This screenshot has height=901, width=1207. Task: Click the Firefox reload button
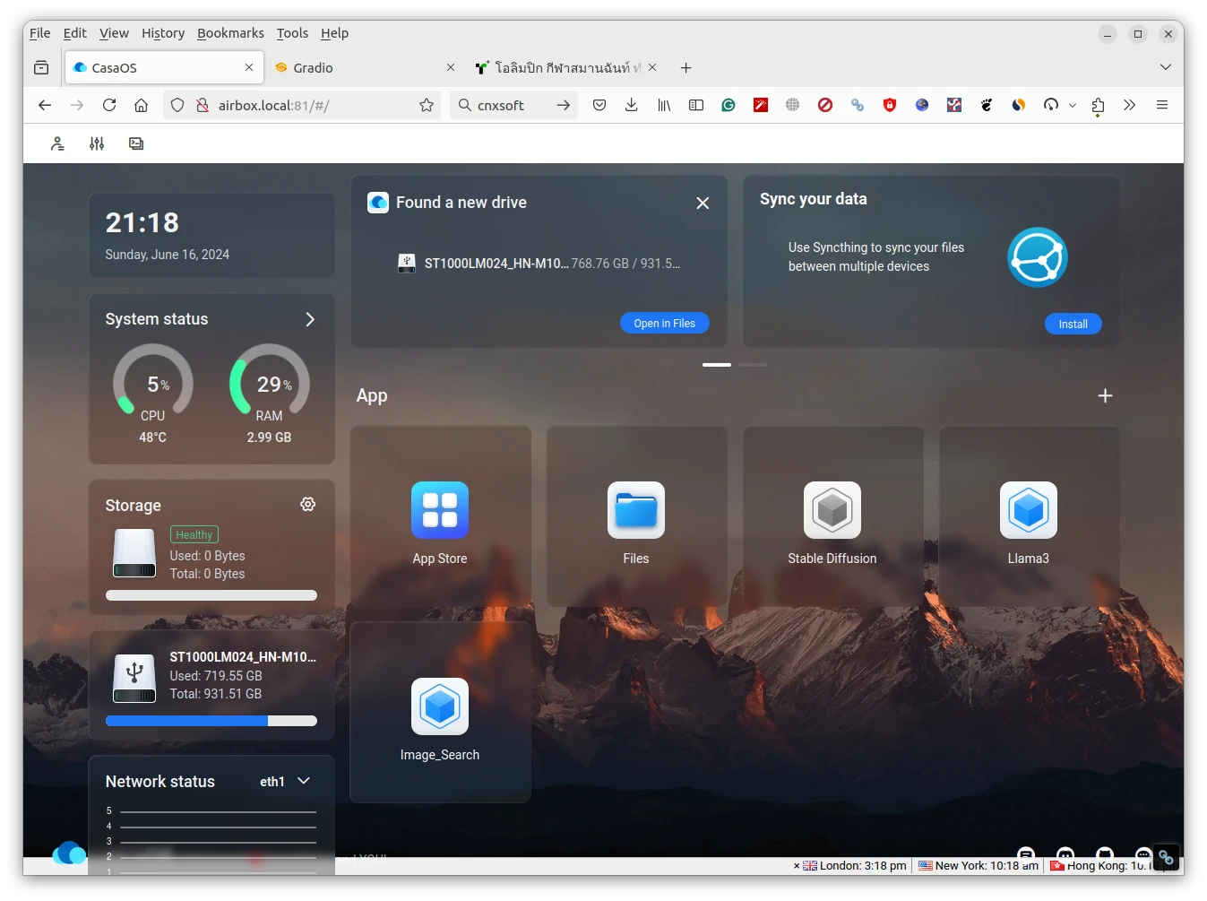coord(109,105)
